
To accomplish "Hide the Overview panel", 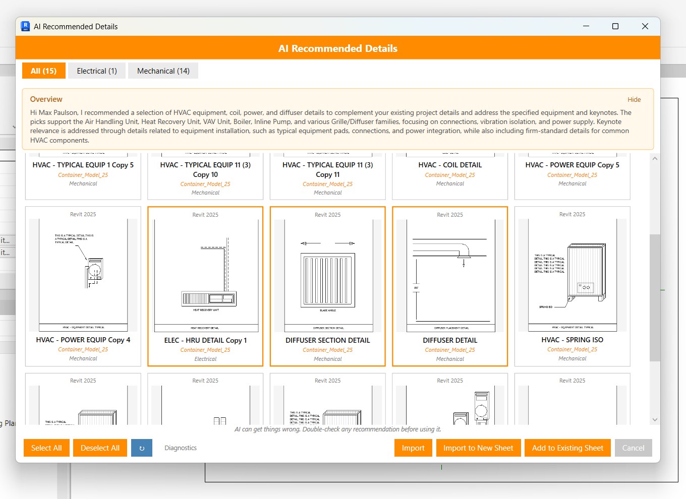I will point(634,100).
